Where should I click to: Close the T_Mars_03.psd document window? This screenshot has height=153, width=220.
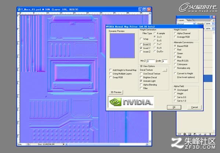coord(149,9)
